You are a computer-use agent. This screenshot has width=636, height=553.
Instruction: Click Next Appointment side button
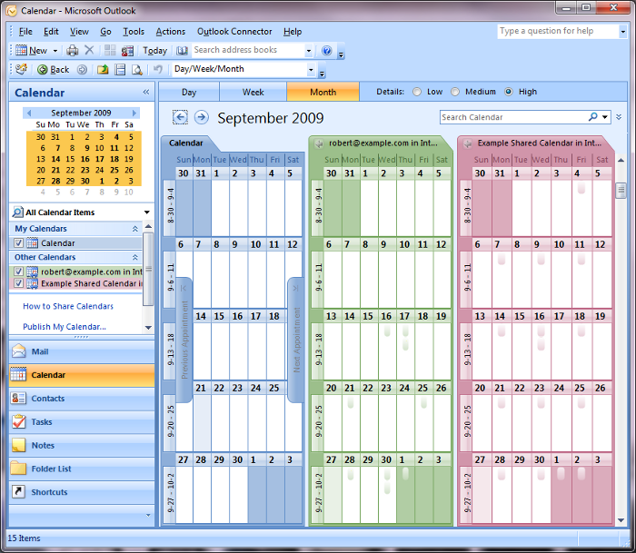click(x=295, y=340)
